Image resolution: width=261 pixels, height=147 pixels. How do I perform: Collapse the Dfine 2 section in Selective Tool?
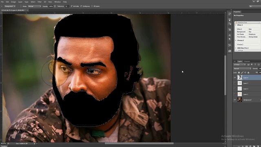click(x=236, y=25)
